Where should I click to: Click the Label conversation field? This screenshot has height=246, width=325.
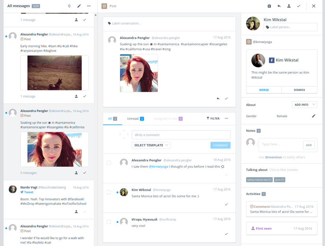(x=169, y=23)
